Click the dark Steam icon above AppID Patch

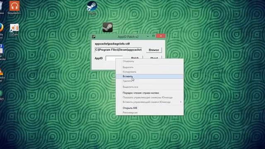point(108,27)
